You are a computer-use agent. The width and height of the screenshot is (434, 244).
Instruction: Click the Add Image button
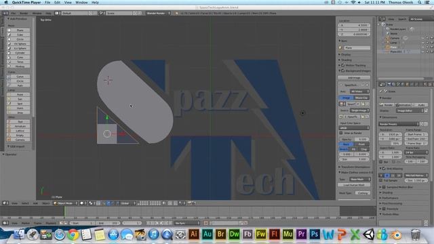[354, 78]
